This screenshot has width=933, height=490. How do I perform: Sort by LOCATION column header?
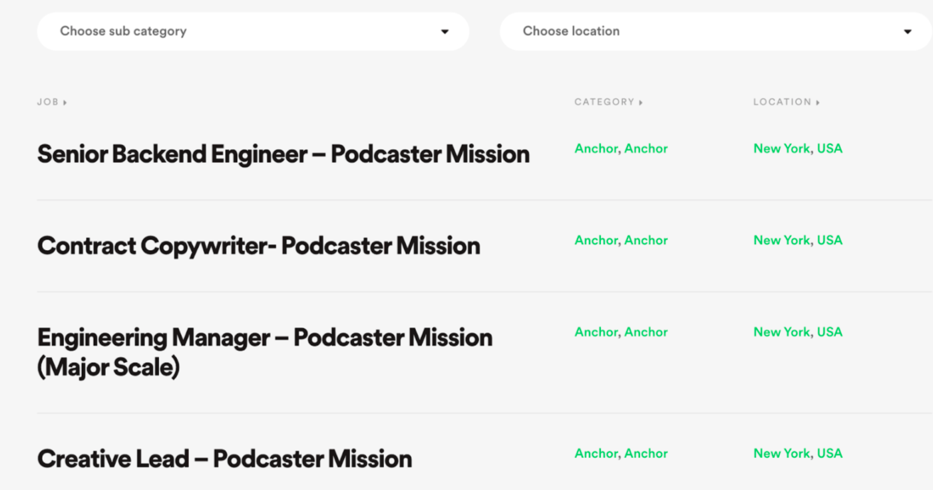point(787,102)
